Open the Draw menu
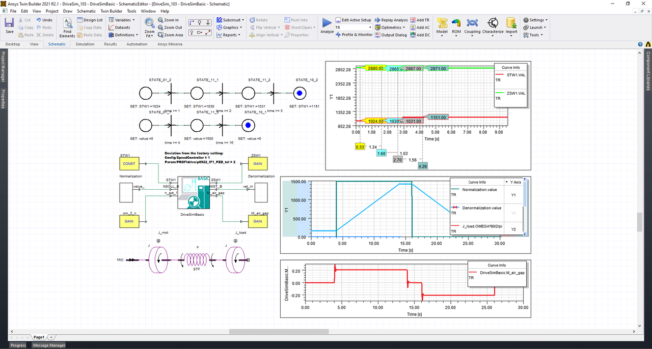This screenshot has height=349, width=652. (x=68, y=11)
